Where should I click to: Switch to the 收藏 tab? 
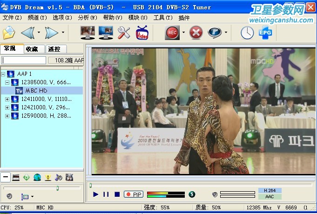pos(32,49)
